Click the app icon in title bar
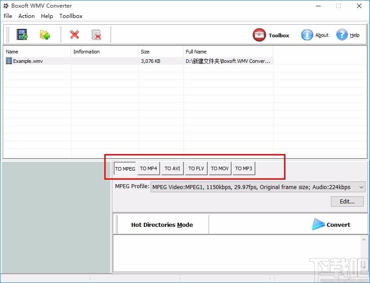 pos(6,6)
